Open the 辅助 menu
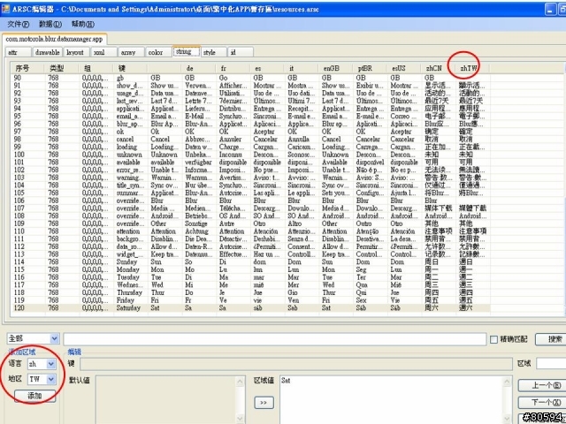 [x=84, y=24]
